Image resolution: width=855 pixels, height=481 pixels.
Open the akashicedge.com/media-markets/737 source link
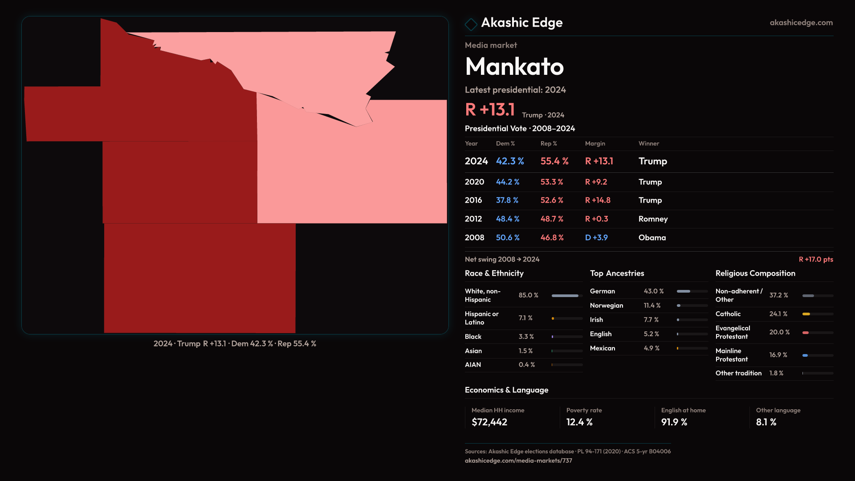[518, 461]
